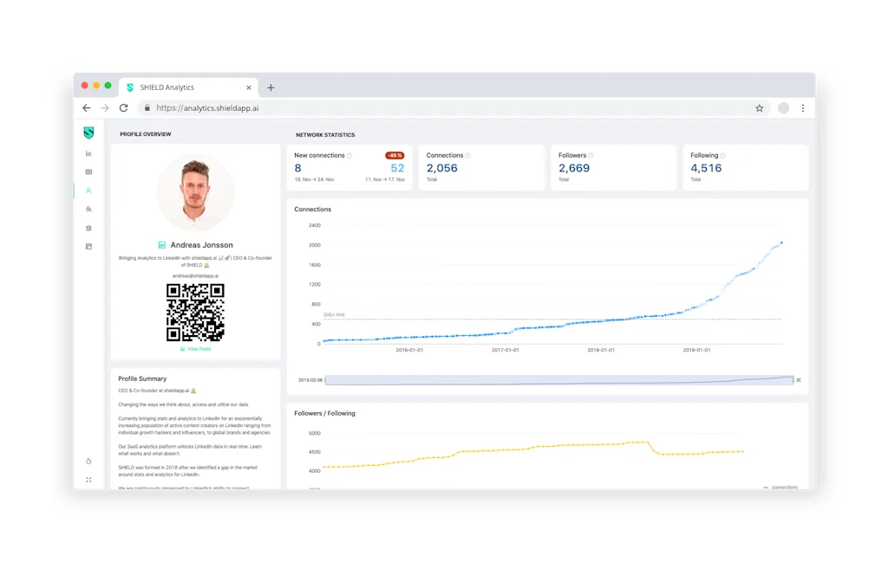This screenshot has width=888, height=562.
Task: Select the profile person icon in sidebar
Action: pos(88,191)
